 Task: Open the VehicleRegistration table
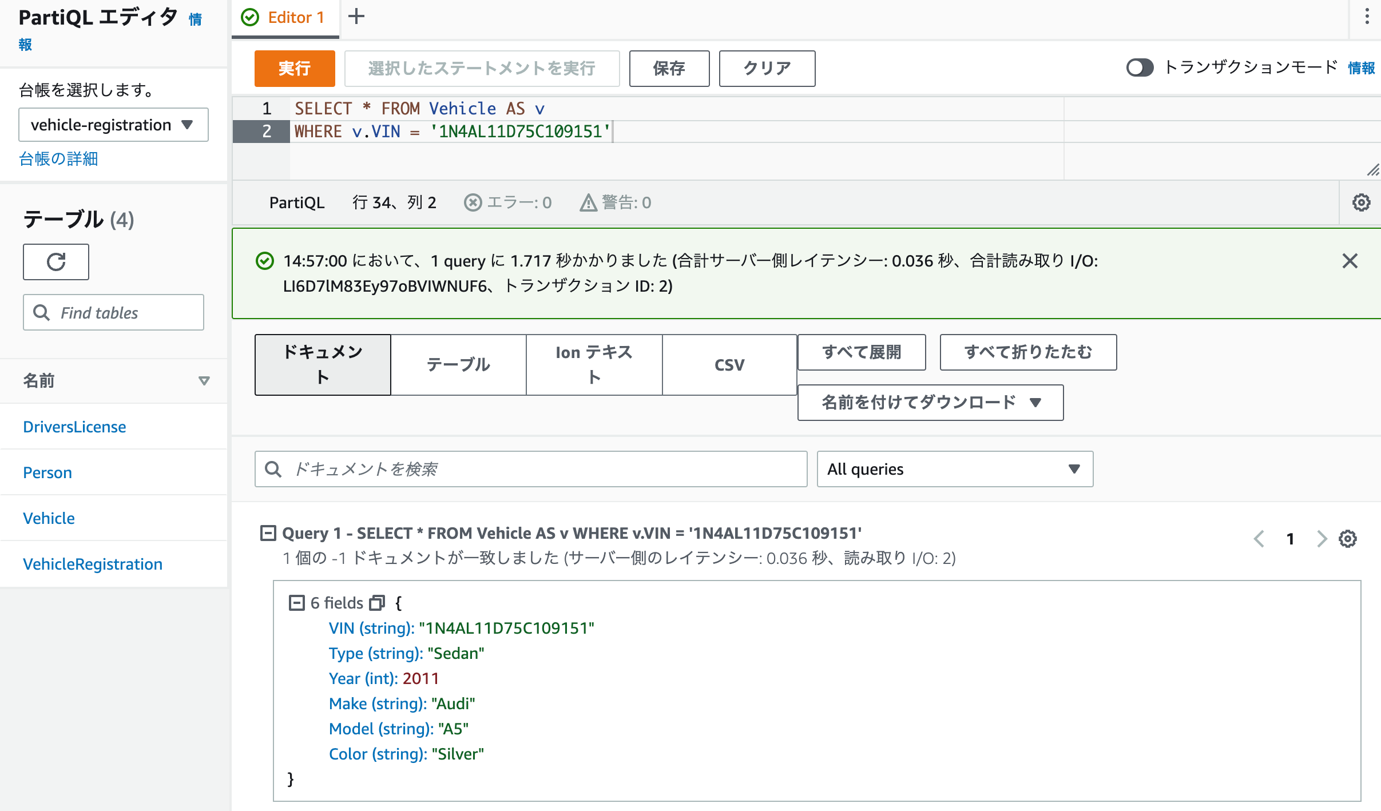(x=93, y=564)
